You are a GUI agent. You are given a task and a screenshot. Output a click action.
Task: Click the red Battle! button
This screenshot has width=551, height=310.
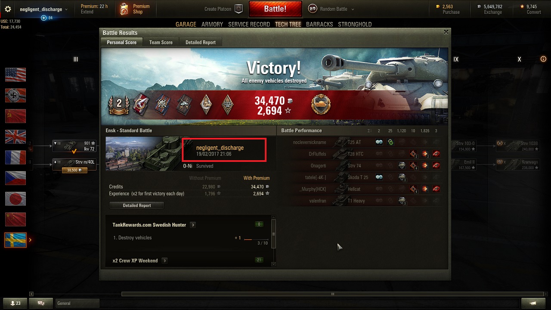275,9
